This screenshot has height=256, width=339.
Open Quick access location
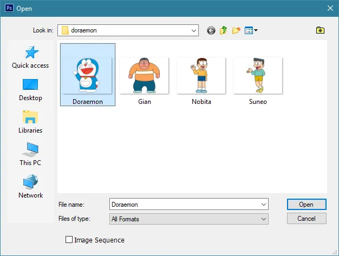coord(30,57)
